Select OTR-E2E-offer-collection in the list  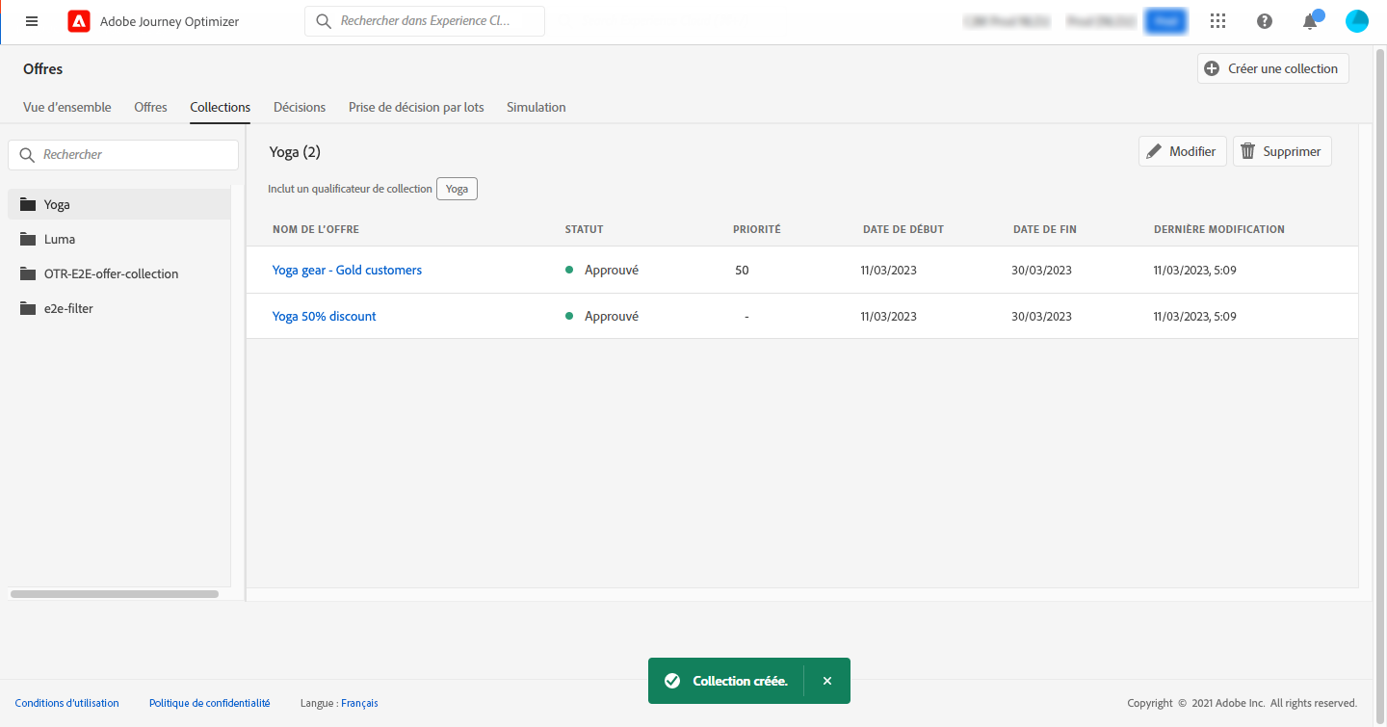111,273
